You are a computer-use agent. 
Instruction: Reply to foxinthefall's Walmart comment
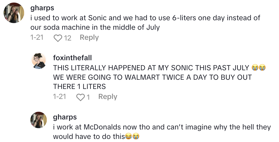108,97
